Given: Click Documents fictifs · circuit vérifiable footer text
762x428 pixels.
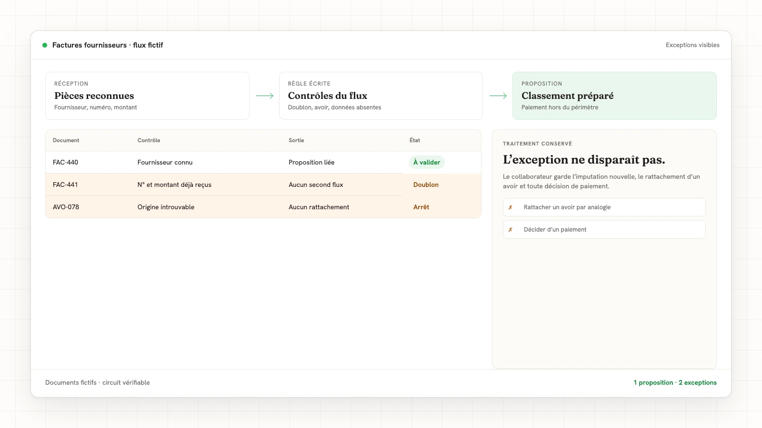Looking at the screenshot, I should (98, 382).
